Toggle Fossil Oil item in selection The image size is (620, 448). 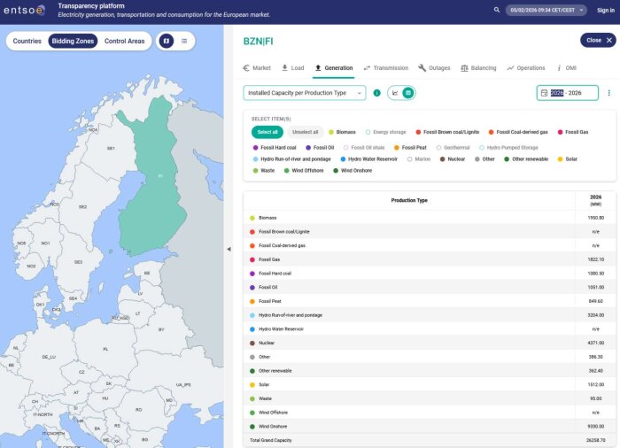(320, 148)
